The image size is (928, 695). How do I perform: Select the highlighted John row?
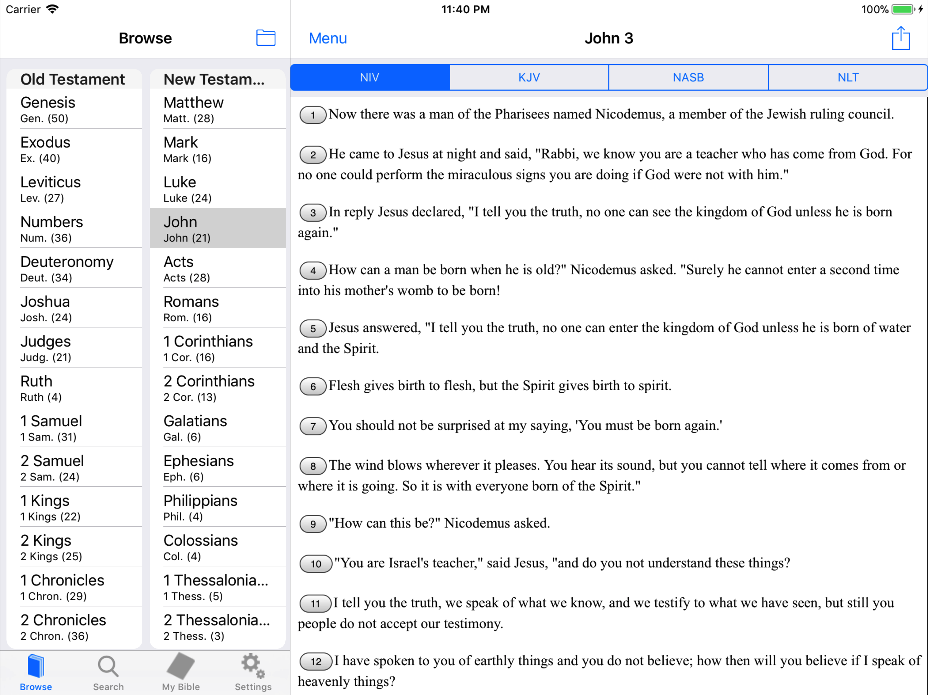click(218, 228)
